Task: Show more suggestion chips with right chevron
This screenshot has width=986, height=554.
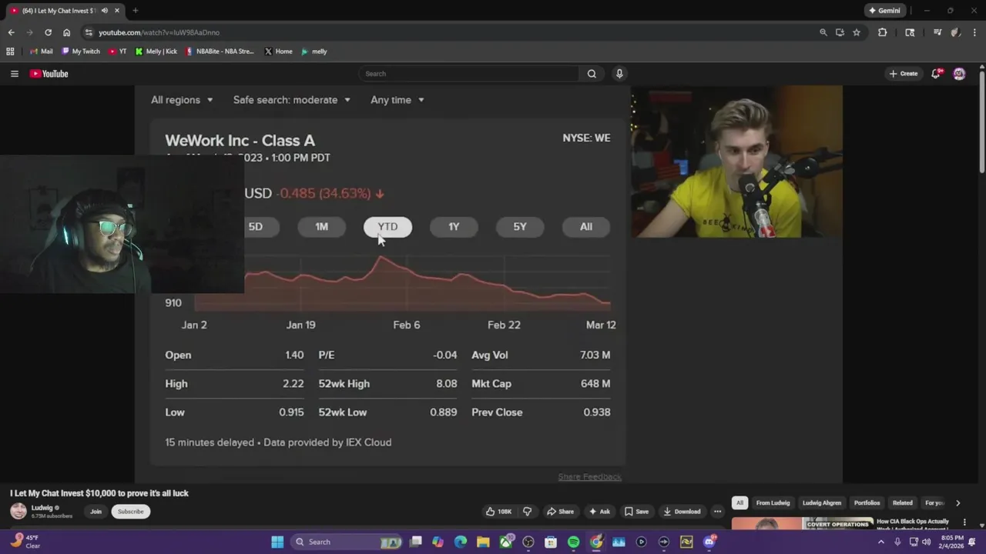Action: pos(957,503)
